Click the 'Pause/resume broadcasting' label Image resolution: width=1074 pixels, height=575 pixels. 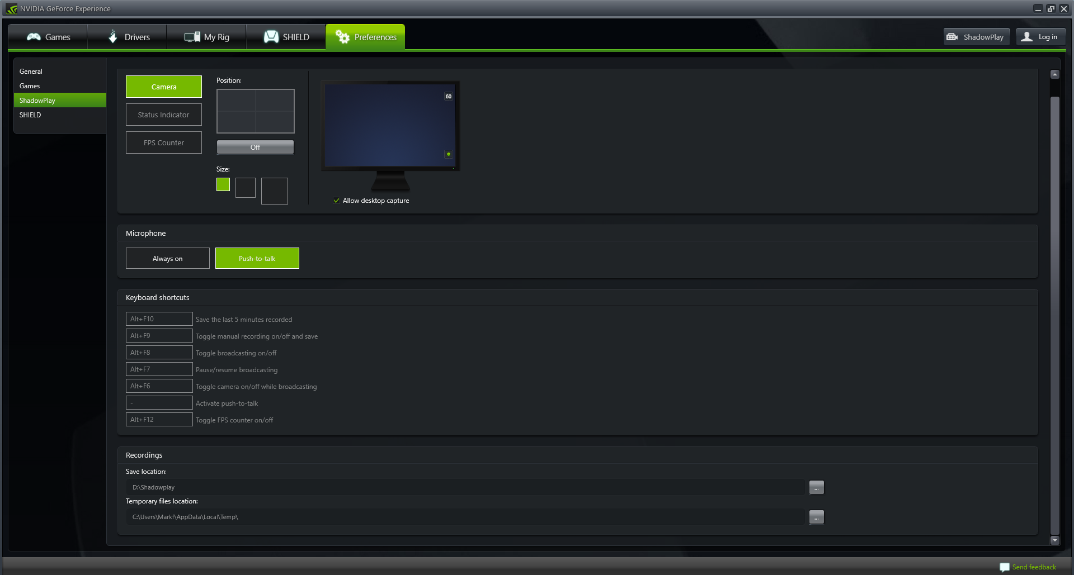click(237, 370)
